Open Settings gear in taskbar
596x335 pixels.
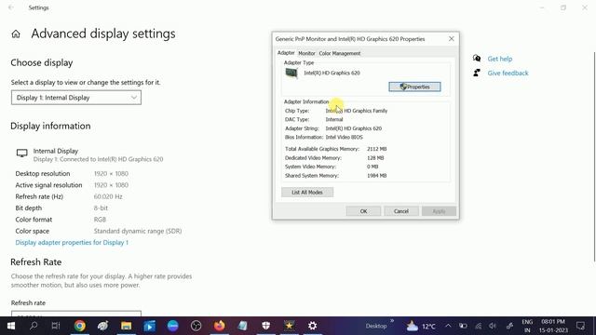313,326
